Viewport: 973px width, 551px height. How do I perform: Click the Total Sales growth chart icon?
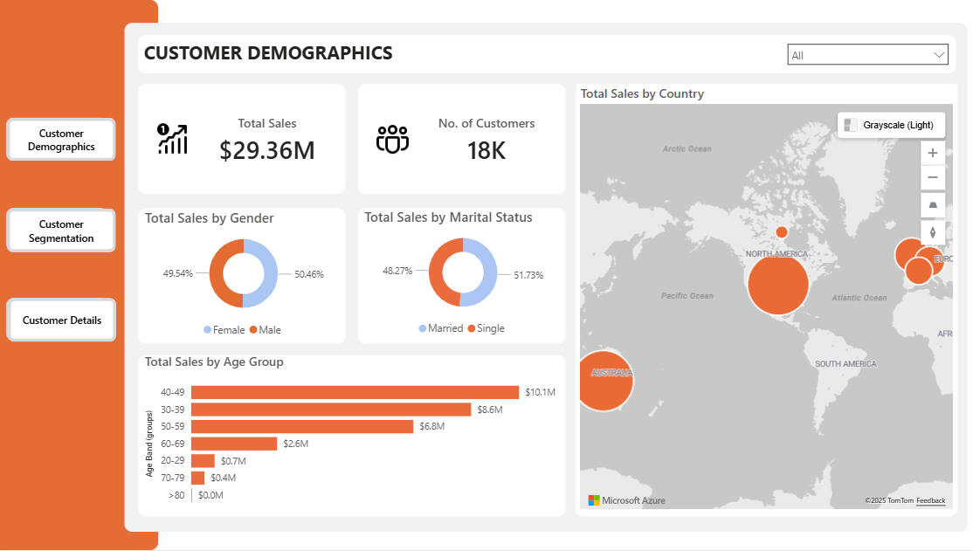tap(172, 139)
